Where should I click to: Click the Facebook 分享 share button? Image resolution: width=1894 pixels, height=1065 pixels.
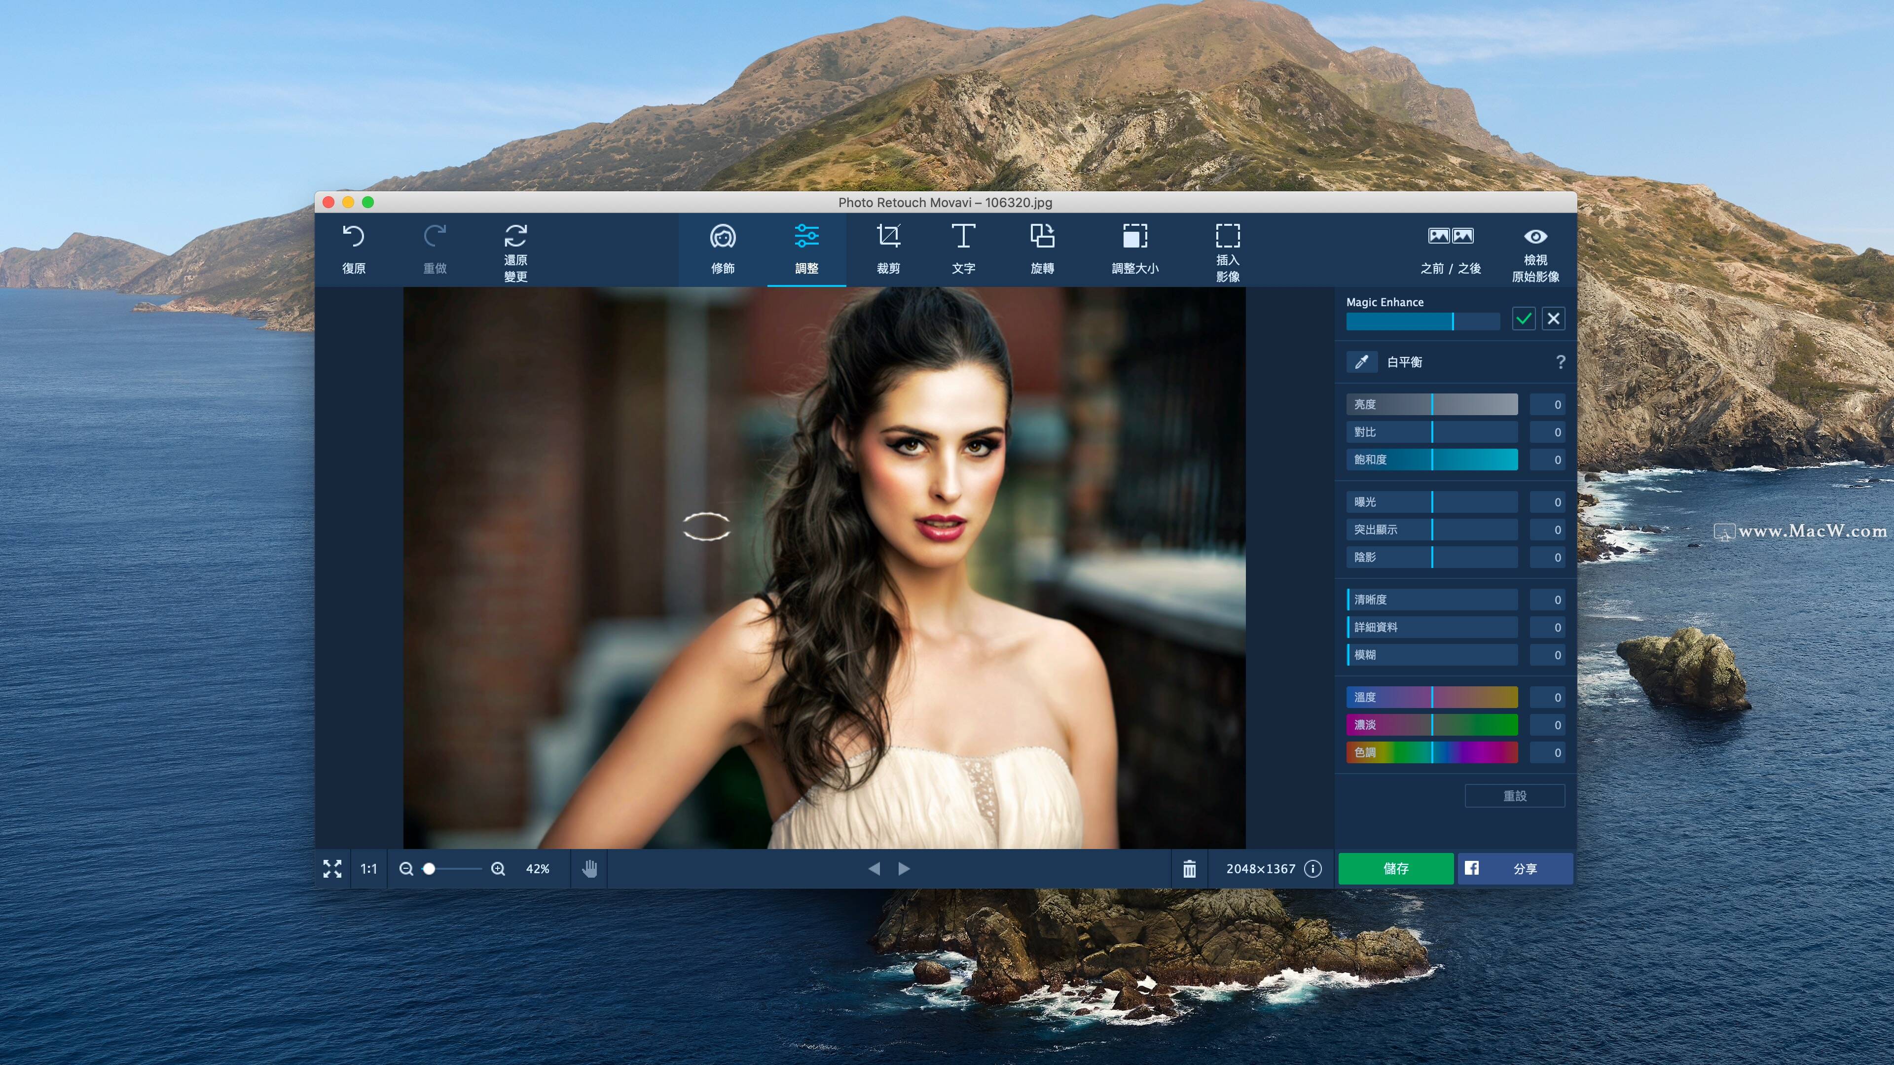click(x=1515, y=869)
